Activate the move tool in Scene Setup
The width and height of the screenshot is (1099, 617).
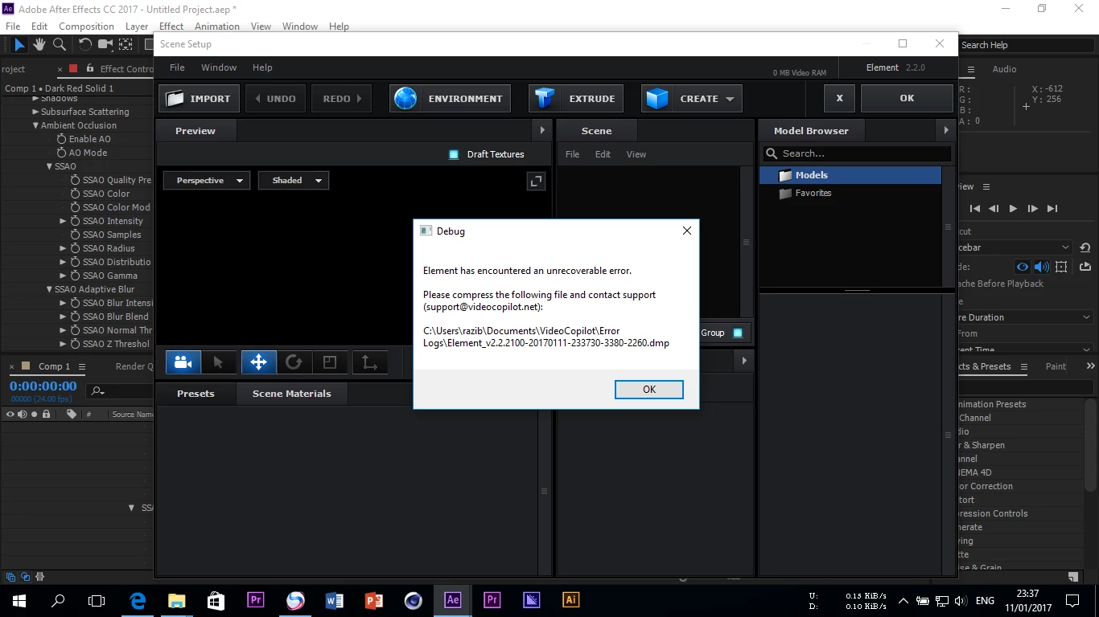pyautogui.click(x=258, y=362)
